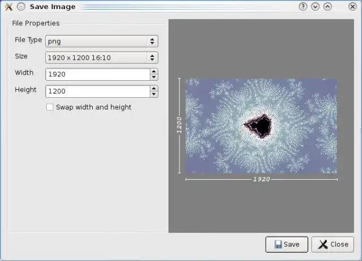Screen dimensions: 362x261
Task: Decrease the Height value with the down arrow
Action: click(x=154, y=94)
